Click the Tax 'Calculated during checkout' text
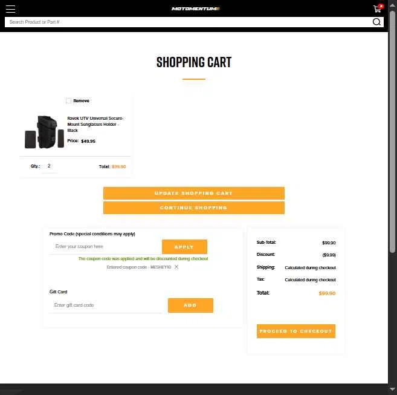 click(310, 280)
